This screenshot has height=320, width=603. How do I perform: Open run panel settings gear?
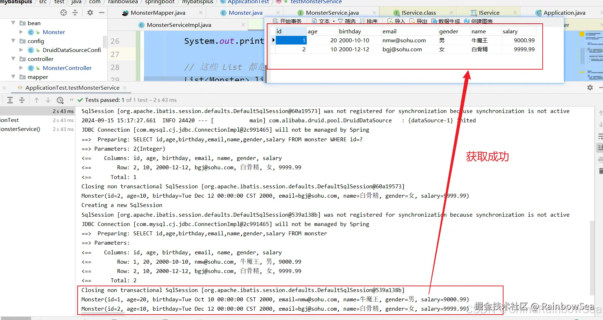point(590,88)
